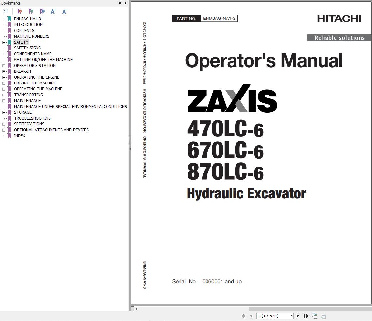
Task: Open the STORAGE bookmark
Action: pyautogui.click(x=23, y=112)
